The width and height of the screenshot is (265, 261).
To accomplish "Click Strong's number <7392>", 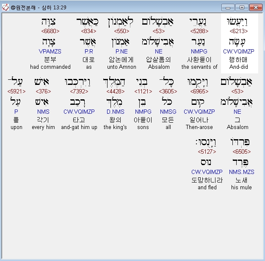I will (79, 91).
